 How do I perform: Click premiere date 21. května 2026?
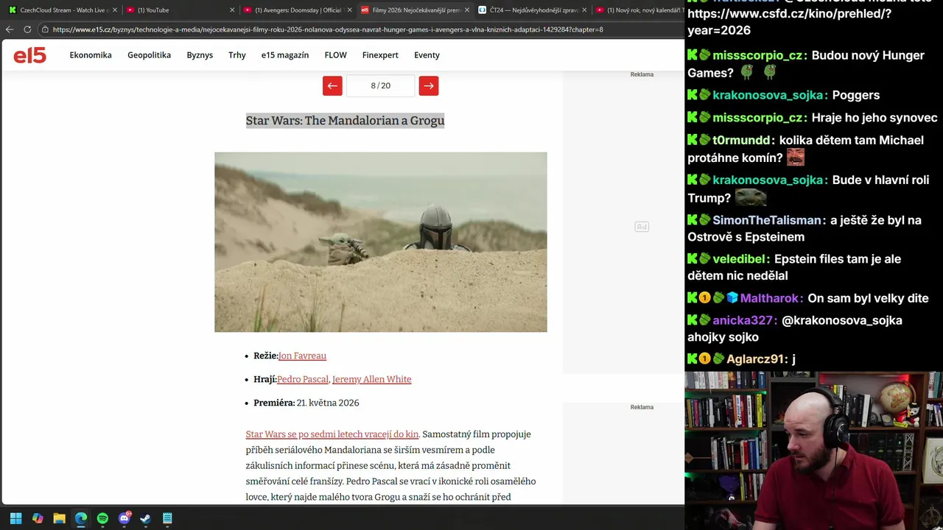coord(328,403)
